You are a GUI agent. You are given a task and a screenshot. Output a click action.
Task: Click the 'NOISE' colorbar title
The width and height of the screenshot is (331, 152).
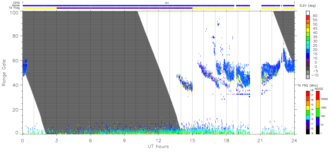pos(319,88)
